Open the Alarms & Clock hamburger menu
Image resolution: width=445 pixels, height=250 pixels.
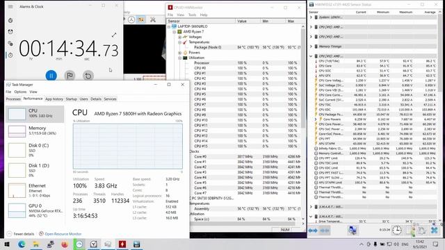(x=10, y=6)
